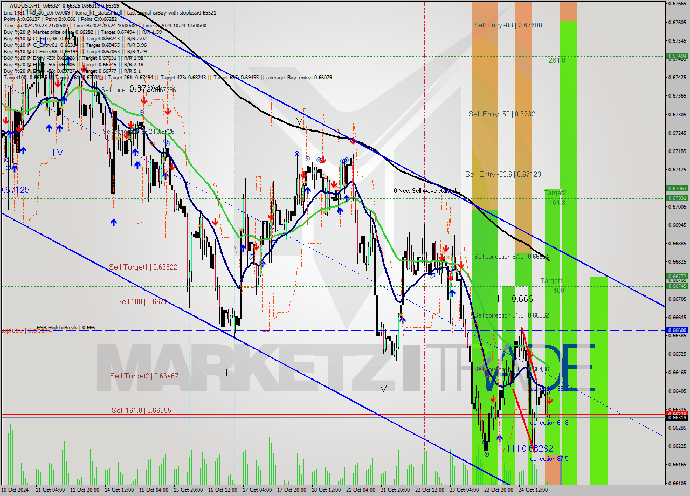The image size is (690, 496).
Task: Click the green 0.66777 price tag on the axis
Action: coord(677,276)
